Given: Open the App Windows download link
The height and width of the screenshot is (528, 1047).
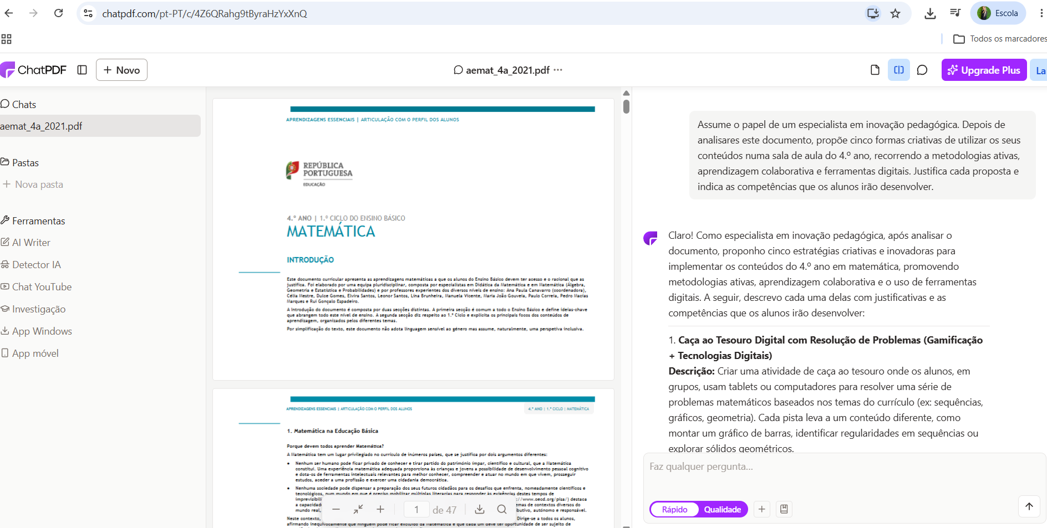Looking at the screenshot, I should [37, 331].
